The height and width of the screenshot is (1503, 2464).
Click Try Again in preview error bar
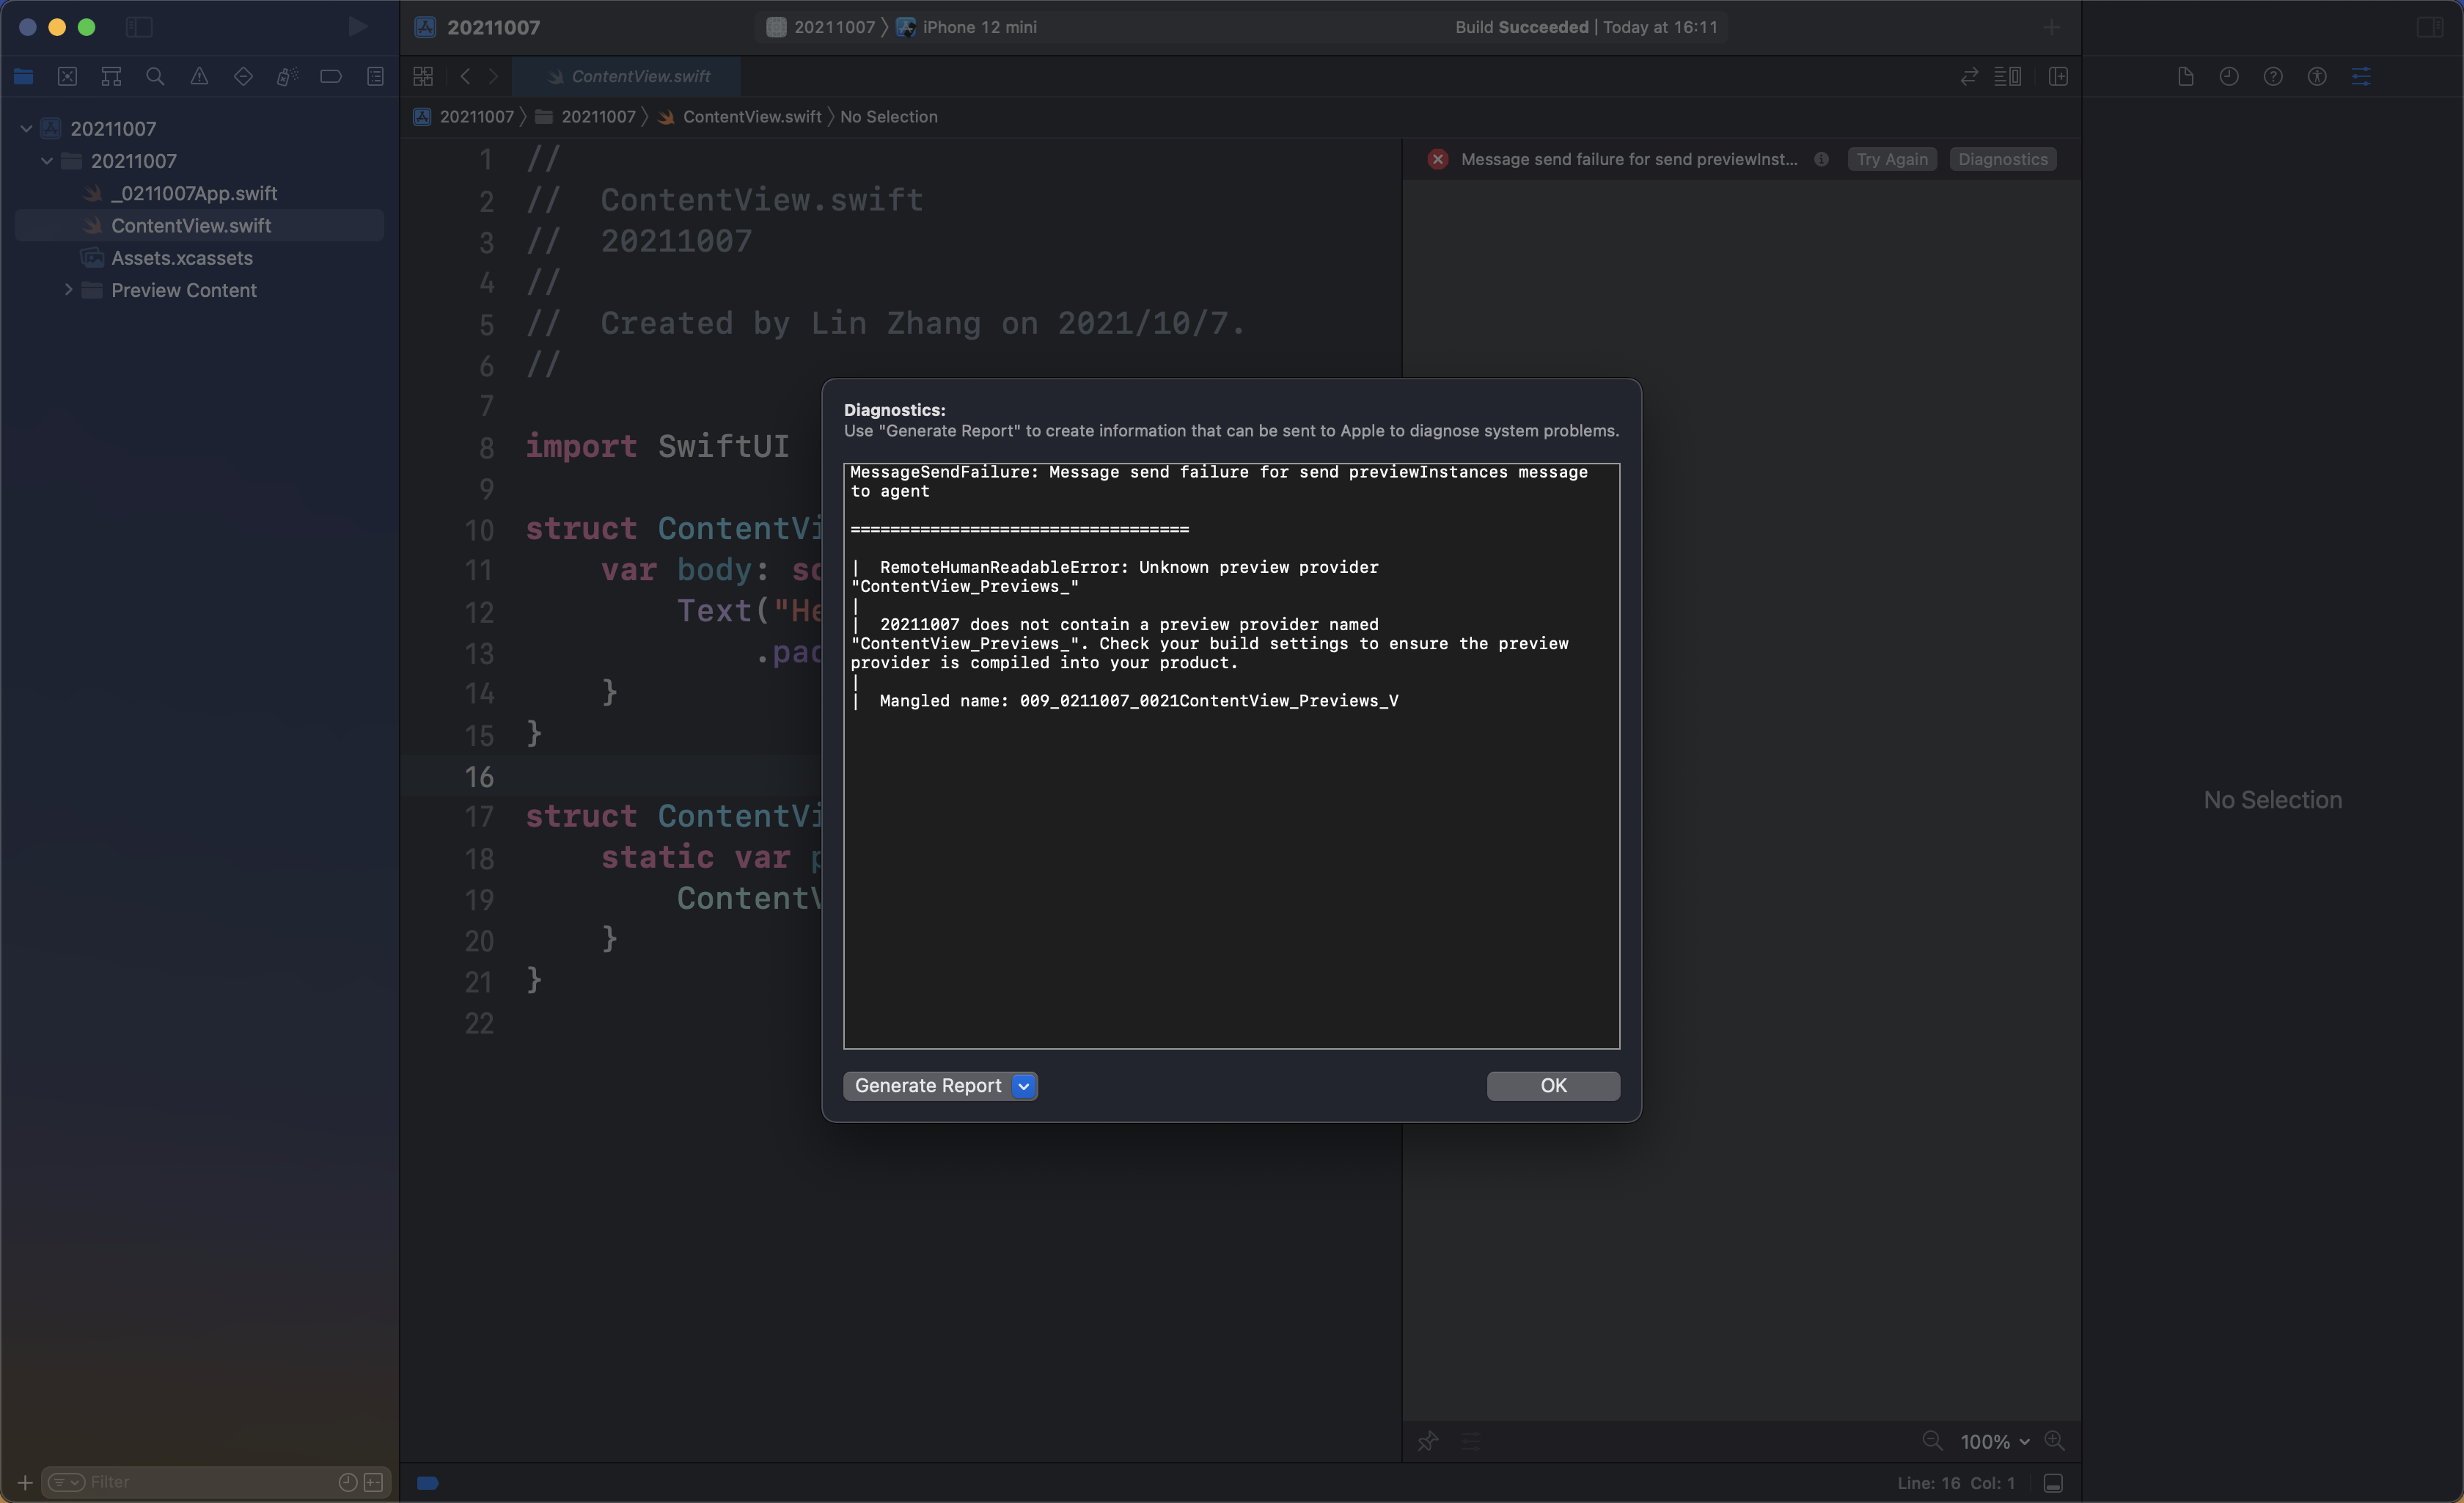click(1891, 160)
